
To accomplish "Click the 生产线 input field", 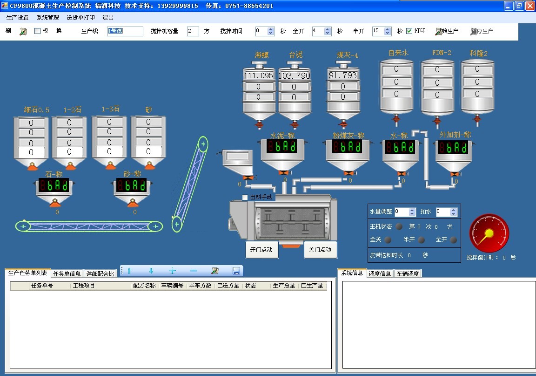I will point(125,31).
